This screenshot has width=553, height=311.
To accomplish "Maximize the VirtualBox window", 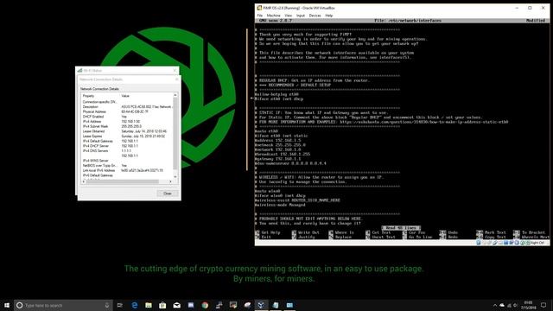I will point(530,8).
